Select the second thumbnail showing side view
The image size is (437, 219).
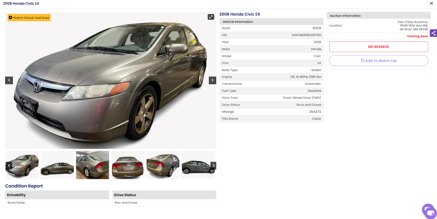point(57,165)
